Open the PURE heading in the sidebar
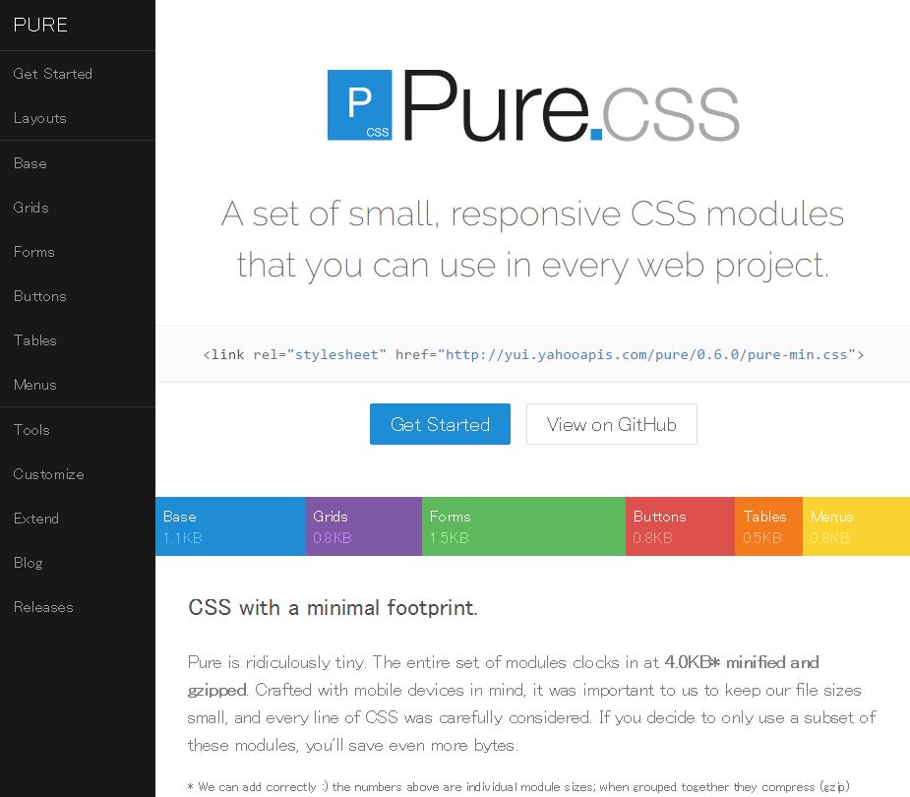Image resolution: width=910 pixels, height=797 pixels. [x=40, y=25]
